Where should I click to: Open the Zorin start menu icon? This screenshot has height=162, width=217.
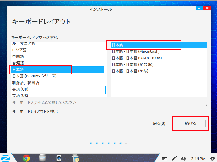coord(6,158)
